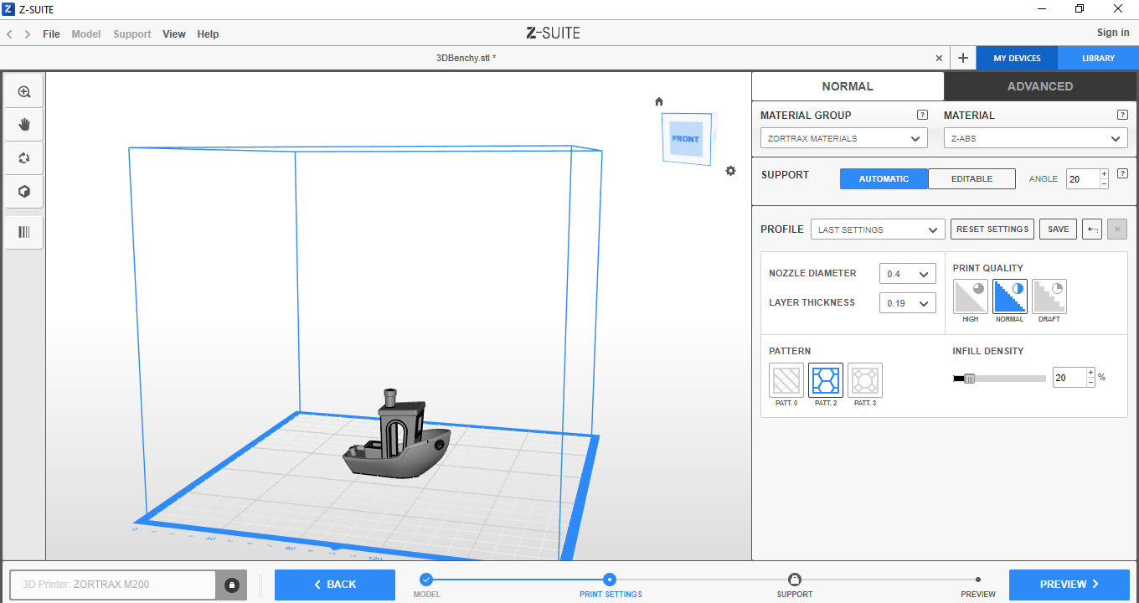Decrease infill density with minus stepper
Image resolution: width=1139 pixels, height=603 pixels.
tap(1090, 382)
